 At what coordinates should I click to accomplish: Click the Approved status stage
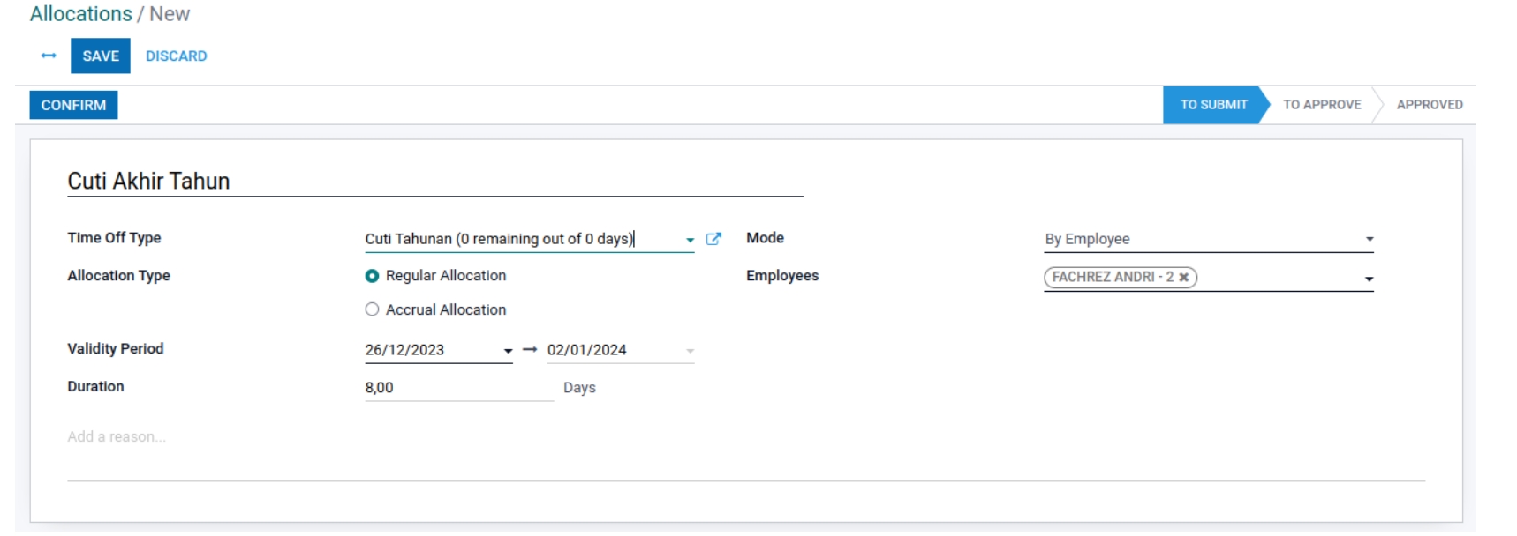pyautogui.click(x=1429, y=105)
